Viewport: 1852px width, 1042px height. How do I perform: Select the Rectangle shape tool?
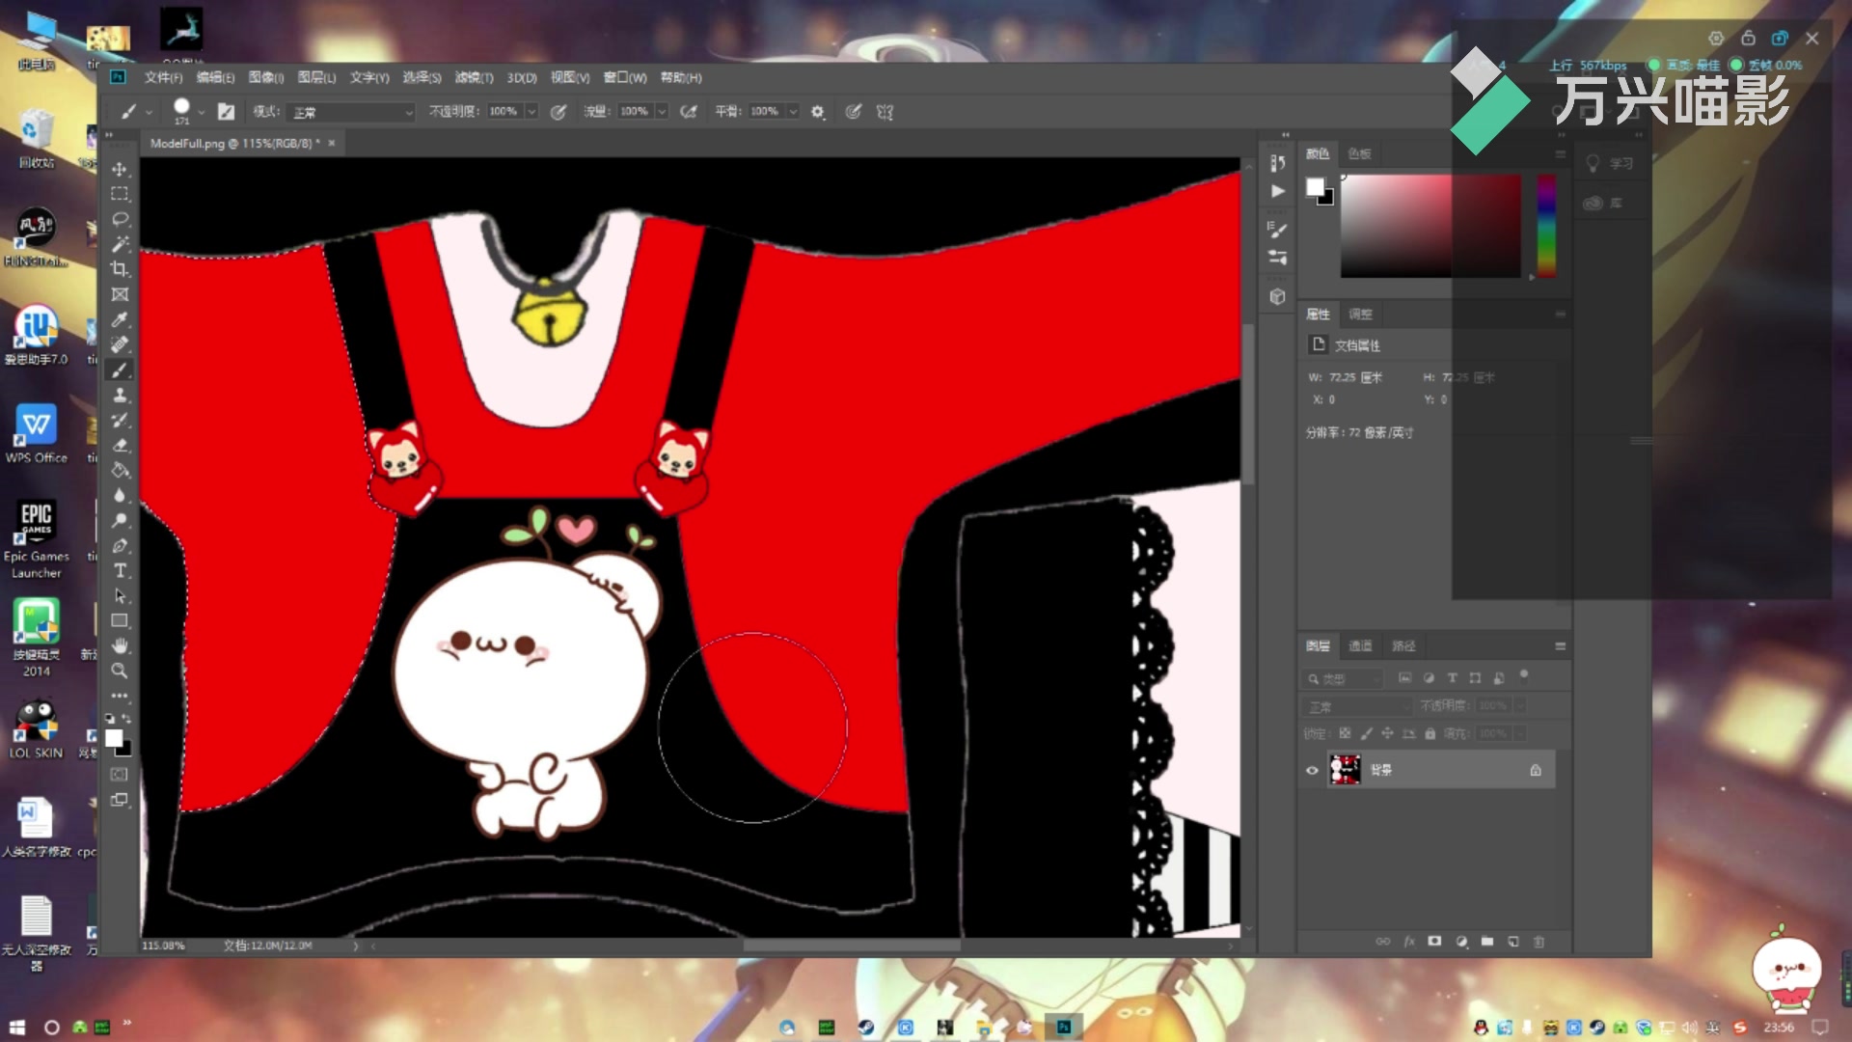[120, 620]
